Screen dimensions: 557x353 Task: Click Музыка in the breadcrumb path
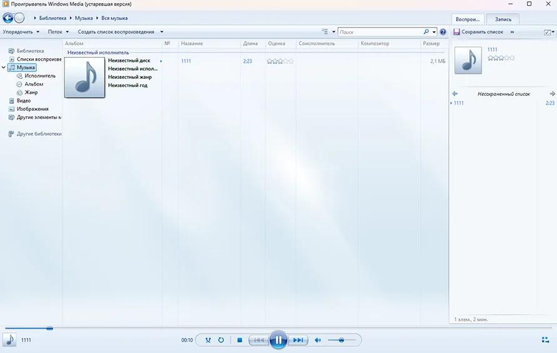(83, 18)
